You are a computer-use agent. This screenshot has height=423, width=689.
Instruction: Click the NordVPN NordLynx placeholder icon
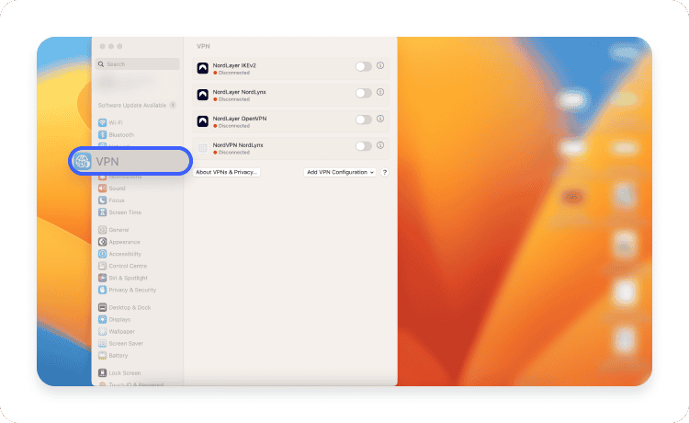(203, 148)
